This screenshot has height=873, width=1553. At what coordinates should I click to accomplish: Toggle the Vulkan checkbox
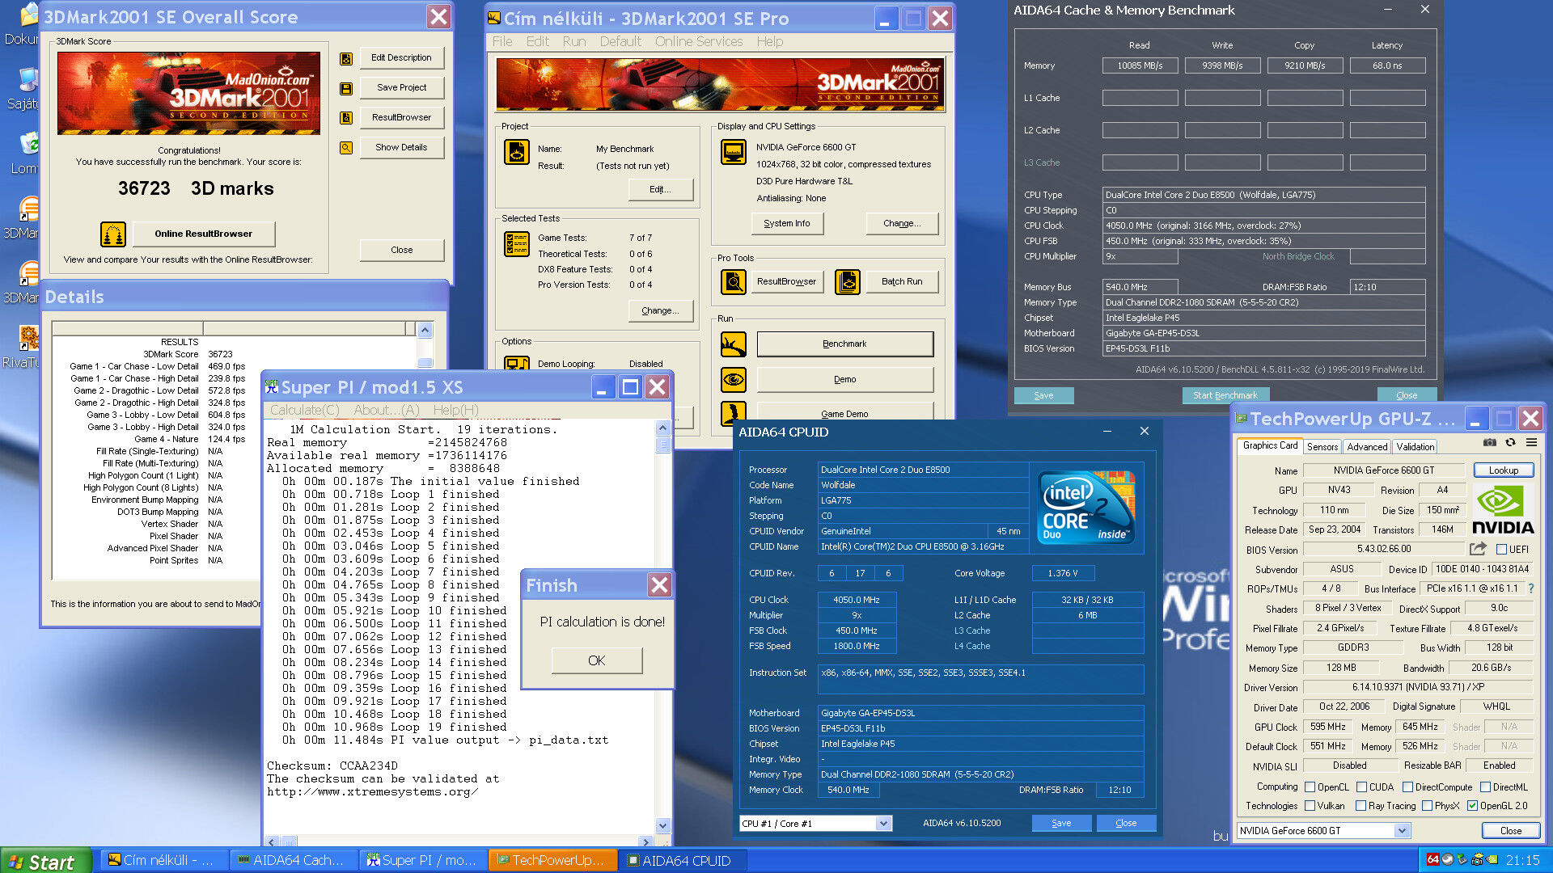pos(1310,806)
